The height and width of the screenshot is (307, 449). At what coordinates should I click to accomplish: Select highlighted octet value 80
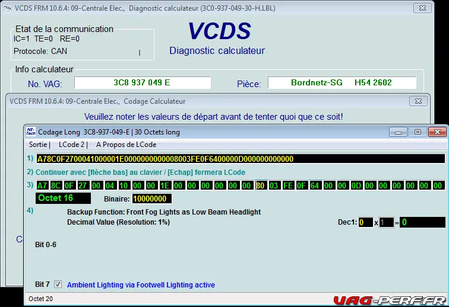point(260,186)
